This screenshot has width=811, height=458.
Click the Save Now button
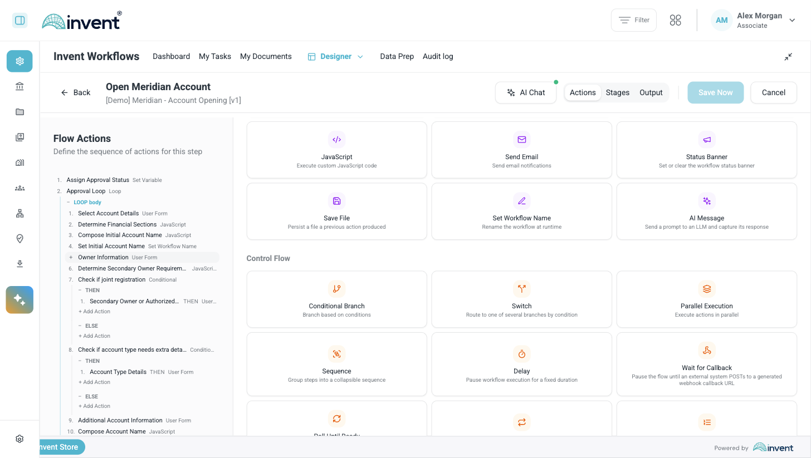coord(715,92)
